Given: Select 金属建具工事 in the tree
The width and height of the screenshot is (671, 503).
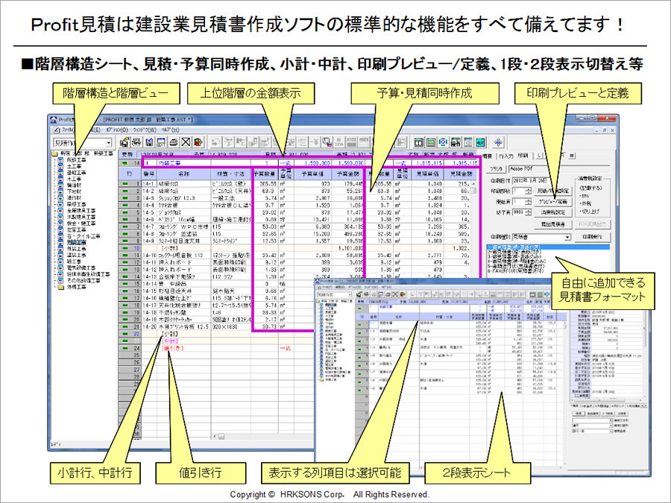Looking at the screenshot, I should click(x=81, y=211).
